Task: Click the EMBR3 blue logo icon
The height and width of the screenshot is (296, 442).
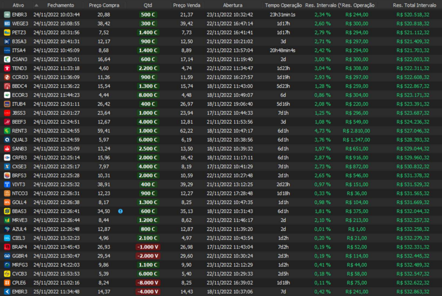Action: [7, 292]
